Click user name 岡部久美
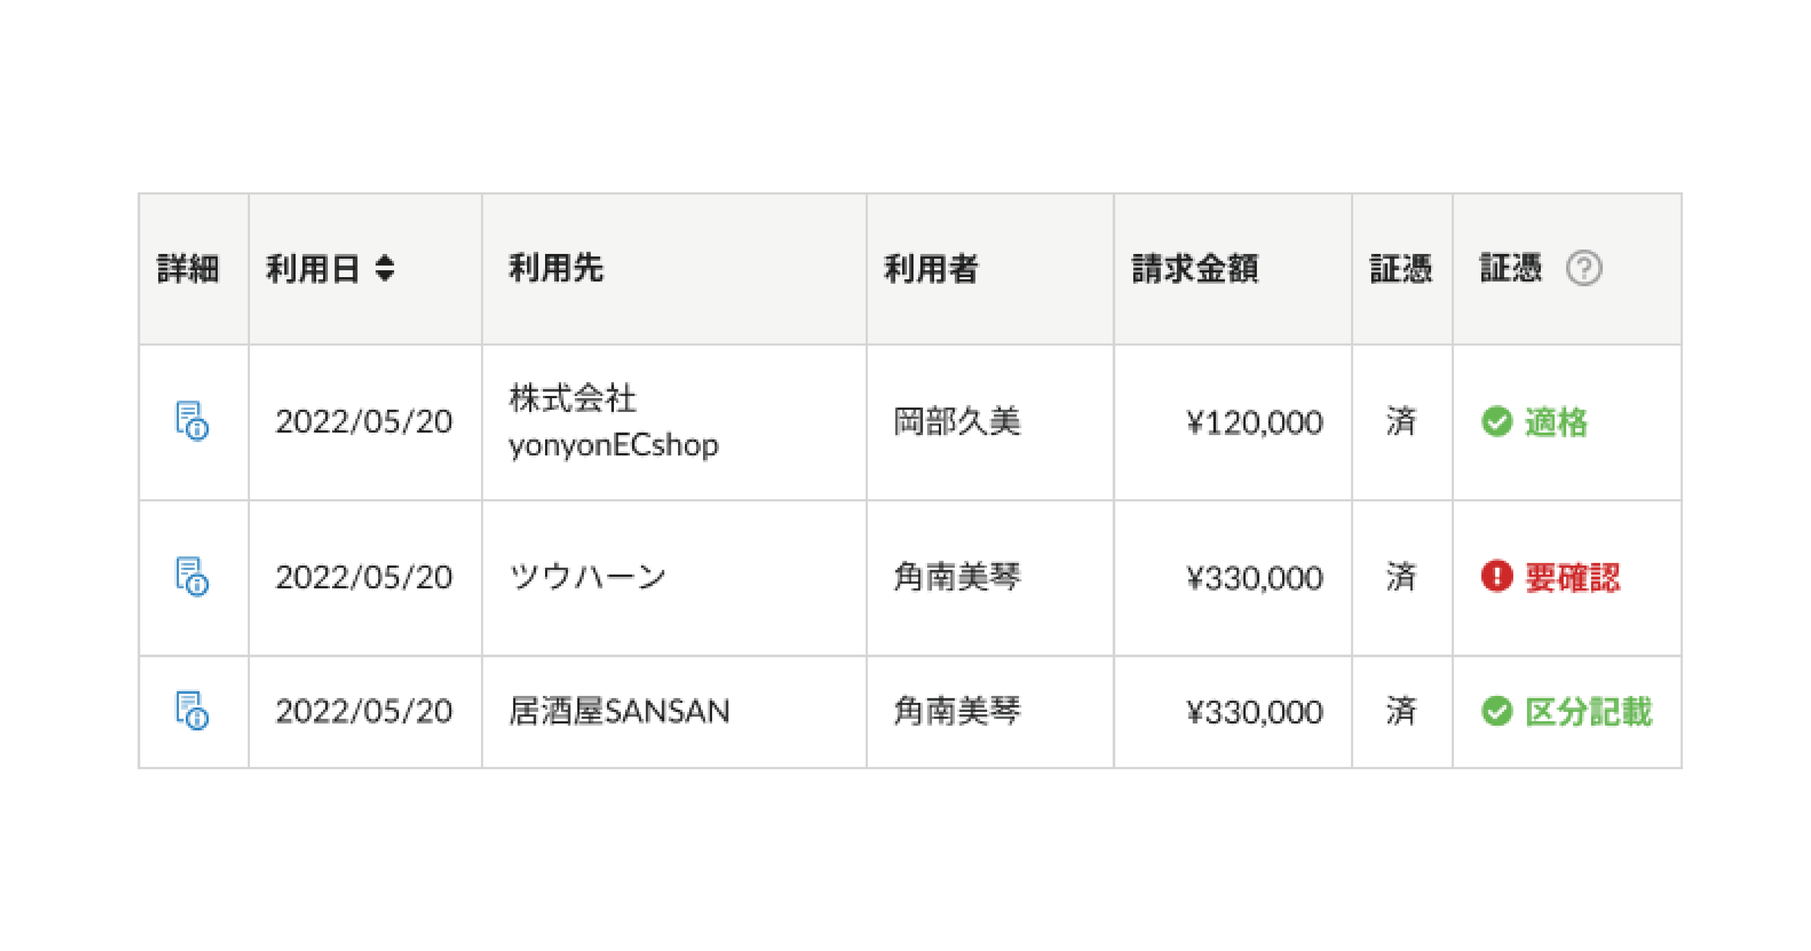 coord(956,422)
